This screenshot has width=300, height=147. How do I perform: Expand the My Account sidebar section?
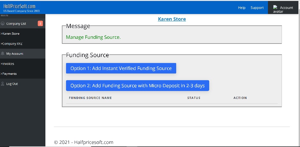(15, 54)
